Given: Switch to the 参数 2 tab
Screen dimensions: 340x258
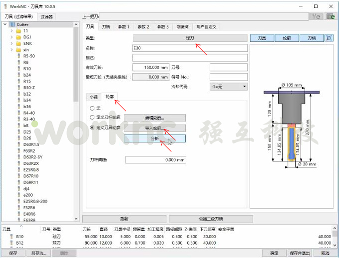Looking at the screenshot, I should tap(143, 26).
